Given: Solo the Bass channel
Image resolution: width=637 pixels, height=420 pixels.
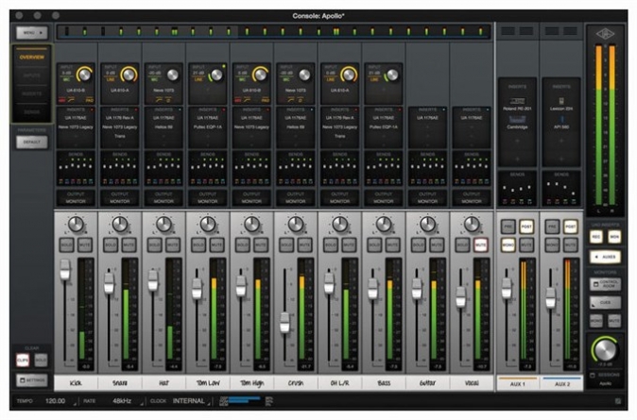Looking at the screenshot, I should coord(374,245).
